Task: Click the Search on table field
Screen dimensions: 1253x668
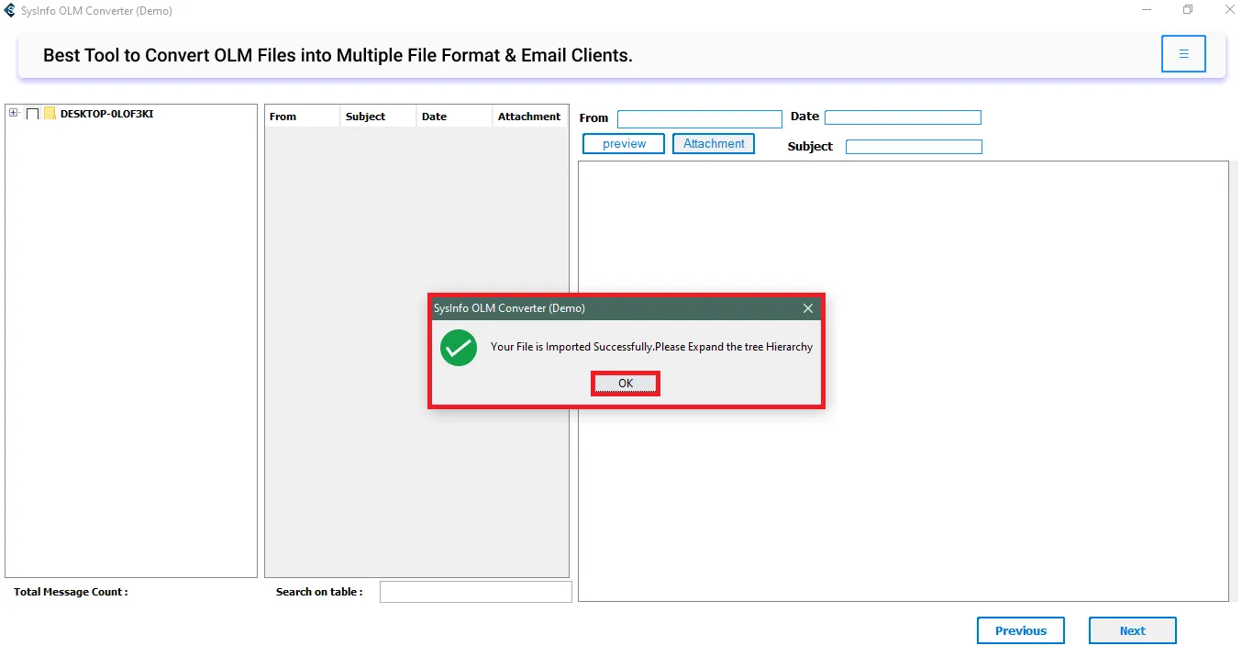Action: (476, 593)
